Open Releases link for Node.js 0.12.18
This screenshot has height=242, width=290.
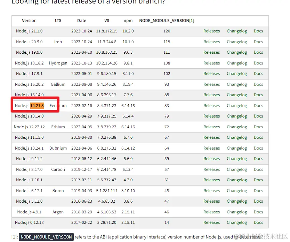(x=211, y=222)
